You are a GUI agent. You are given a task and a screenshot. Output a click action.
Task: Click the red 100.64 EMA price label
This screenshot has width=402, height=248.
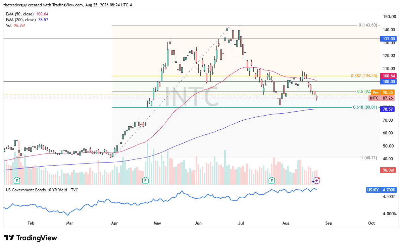tap(389, 76)
